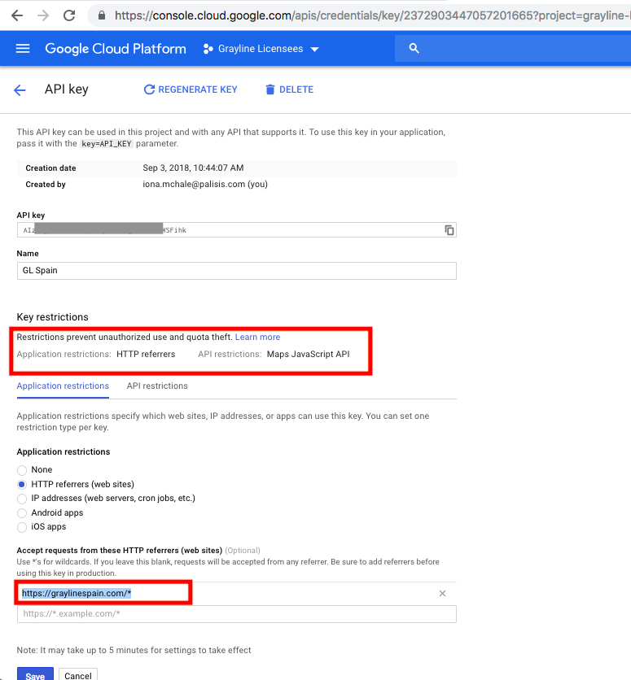The width and height of the screenshot is (631, 680).
Task: Select the None radio button
Action: pos(22,470)
